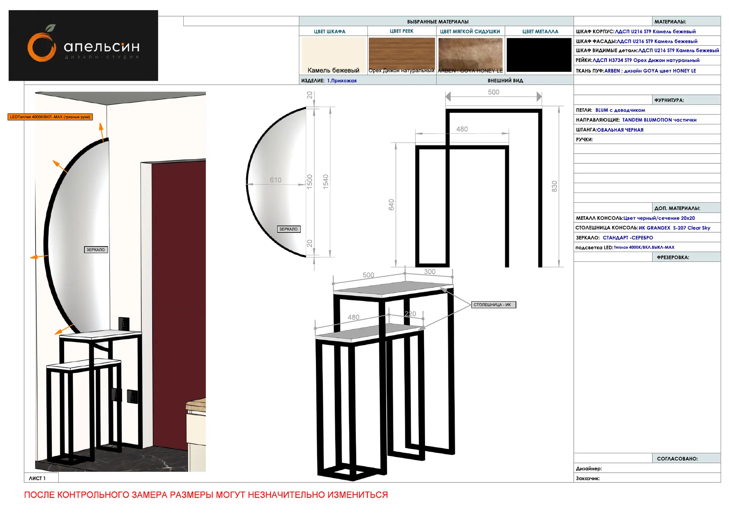Screen dimensions: 729x516
Task: Click ЦВЕТ МЕТАЛЛА column header
Action: pos(539,31)
